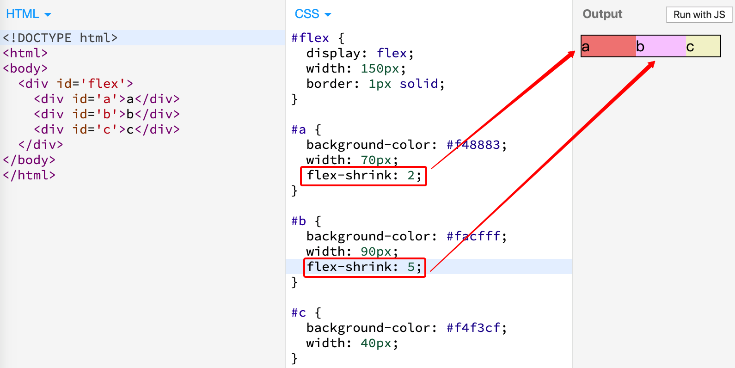Click the #facfff color value

473,236
